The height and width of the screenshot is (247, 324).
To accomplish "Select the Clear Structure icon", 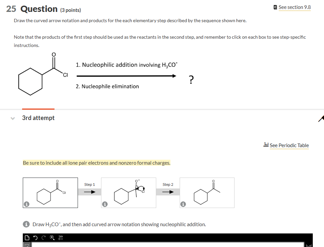I will [52, 237].
